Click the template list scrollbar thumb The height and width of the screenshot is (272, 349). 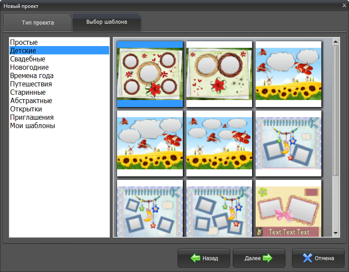point(336,111)
